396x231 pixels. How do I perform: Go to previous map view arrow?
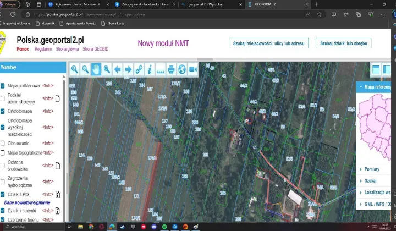coord(117,69)
